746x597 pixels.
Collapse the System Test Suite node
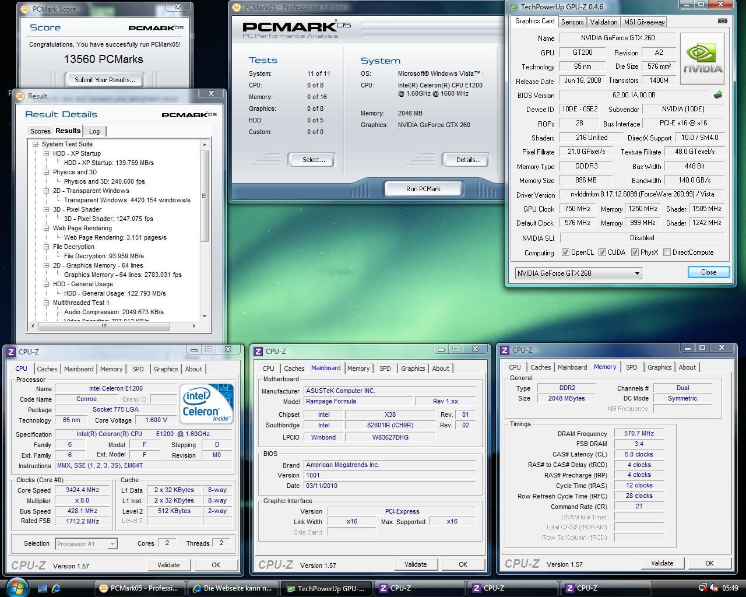(x=36, y=144)
